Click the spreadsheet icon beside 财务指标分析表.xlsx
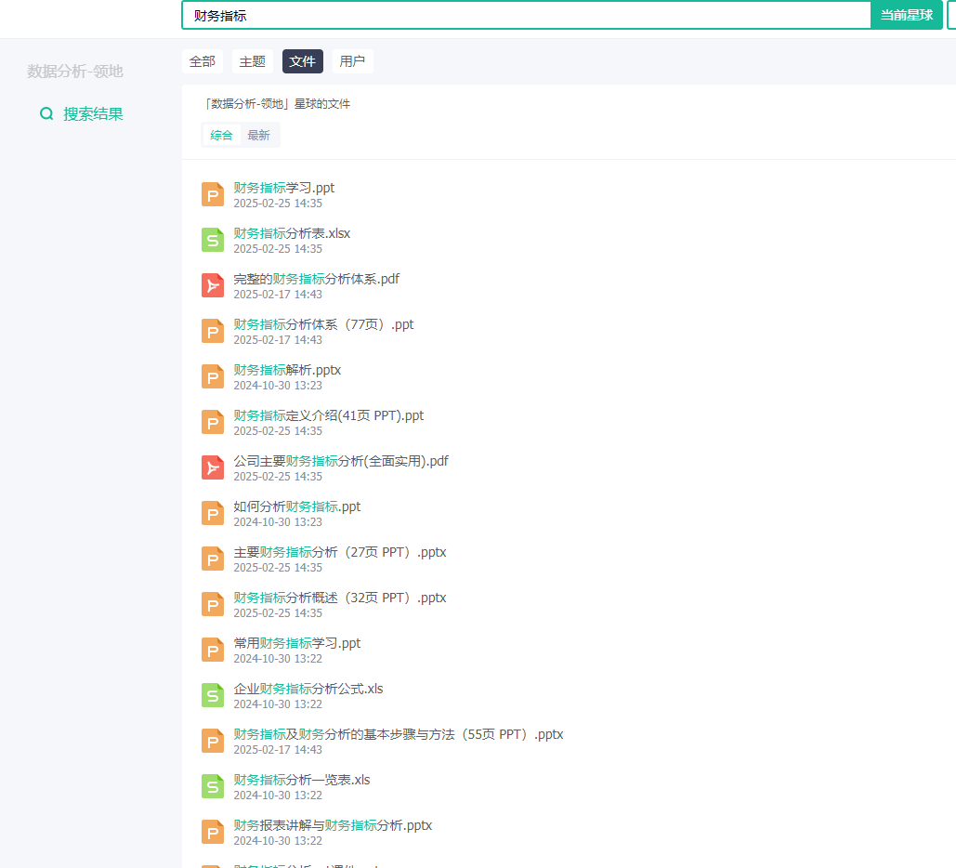This screenshot has height=868, width=956. [x=213, y=241]
